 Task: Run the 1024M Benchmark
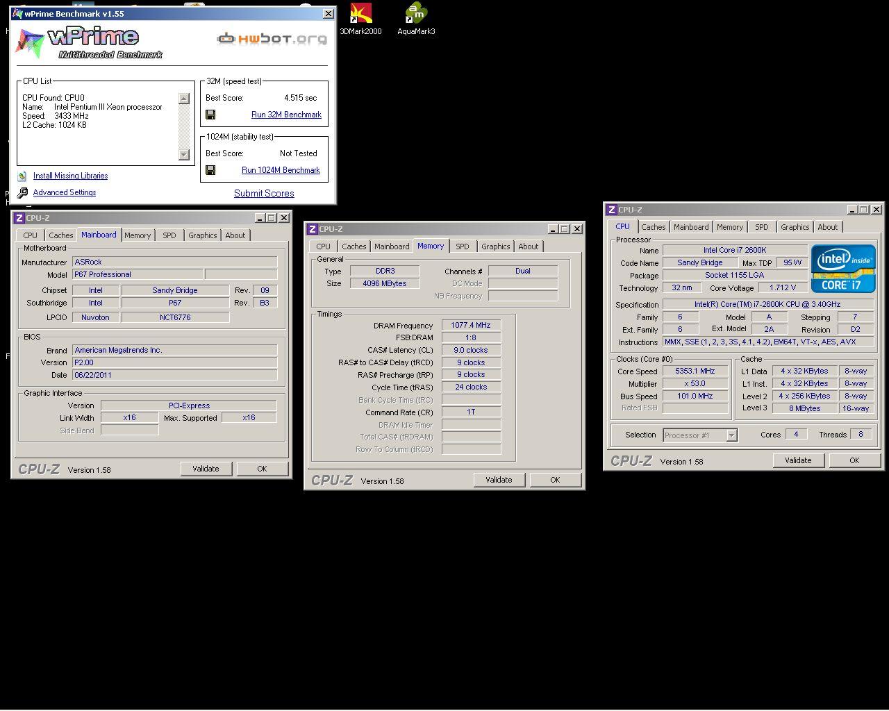point(281,170)
